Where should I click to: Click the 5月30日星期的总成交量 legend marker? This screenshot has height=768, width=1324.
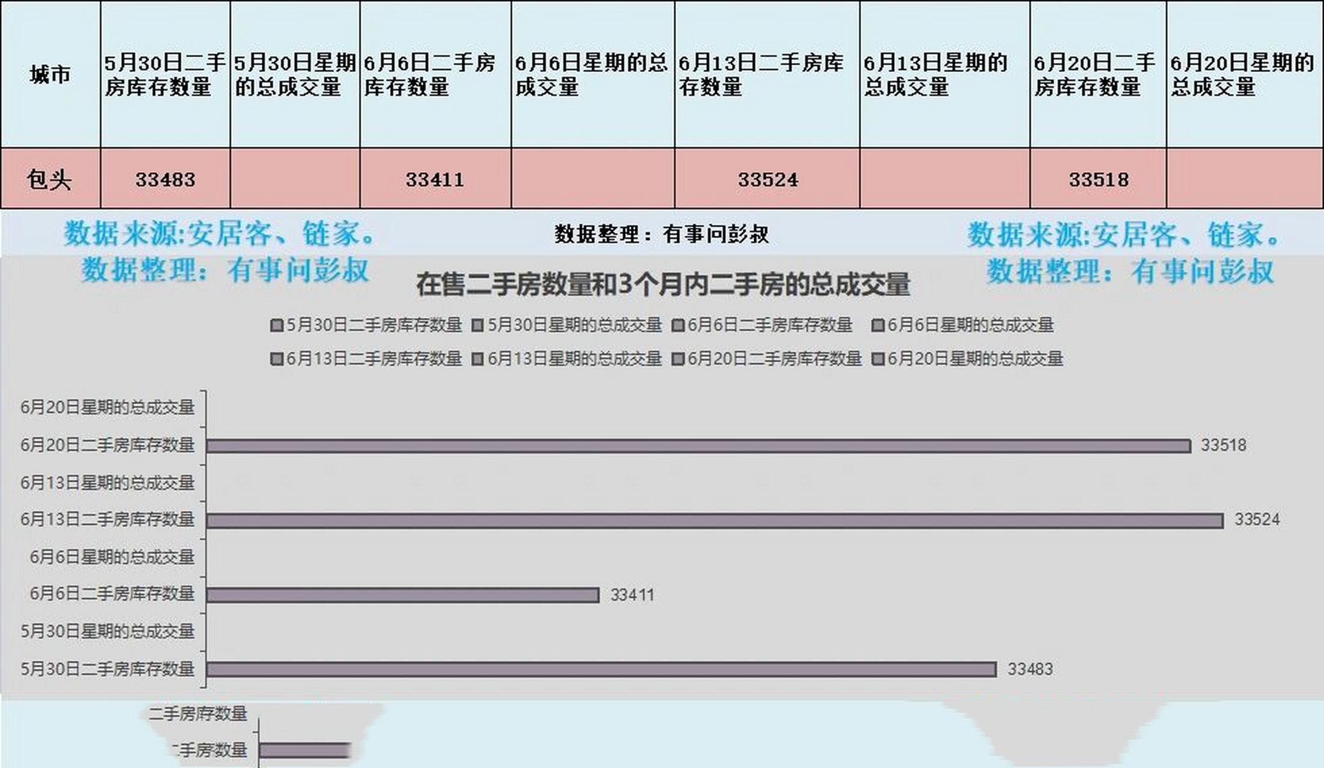point(477,325)
